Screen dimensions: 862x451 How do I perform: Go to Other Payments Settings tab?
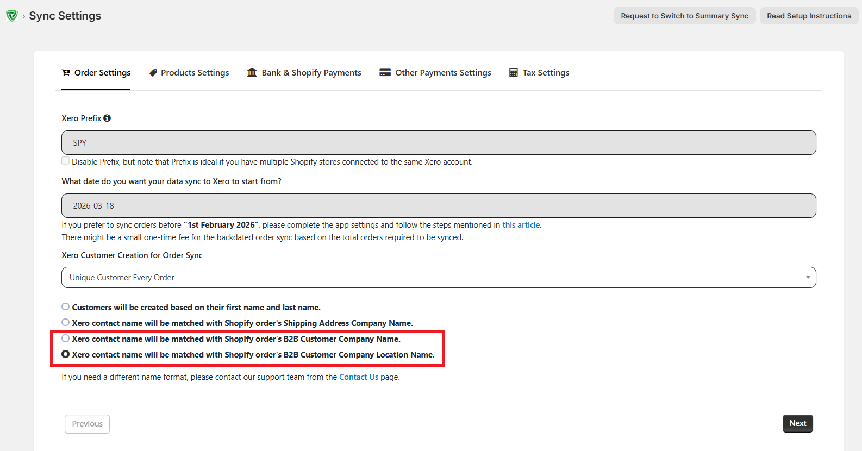[x=435, y=73]
